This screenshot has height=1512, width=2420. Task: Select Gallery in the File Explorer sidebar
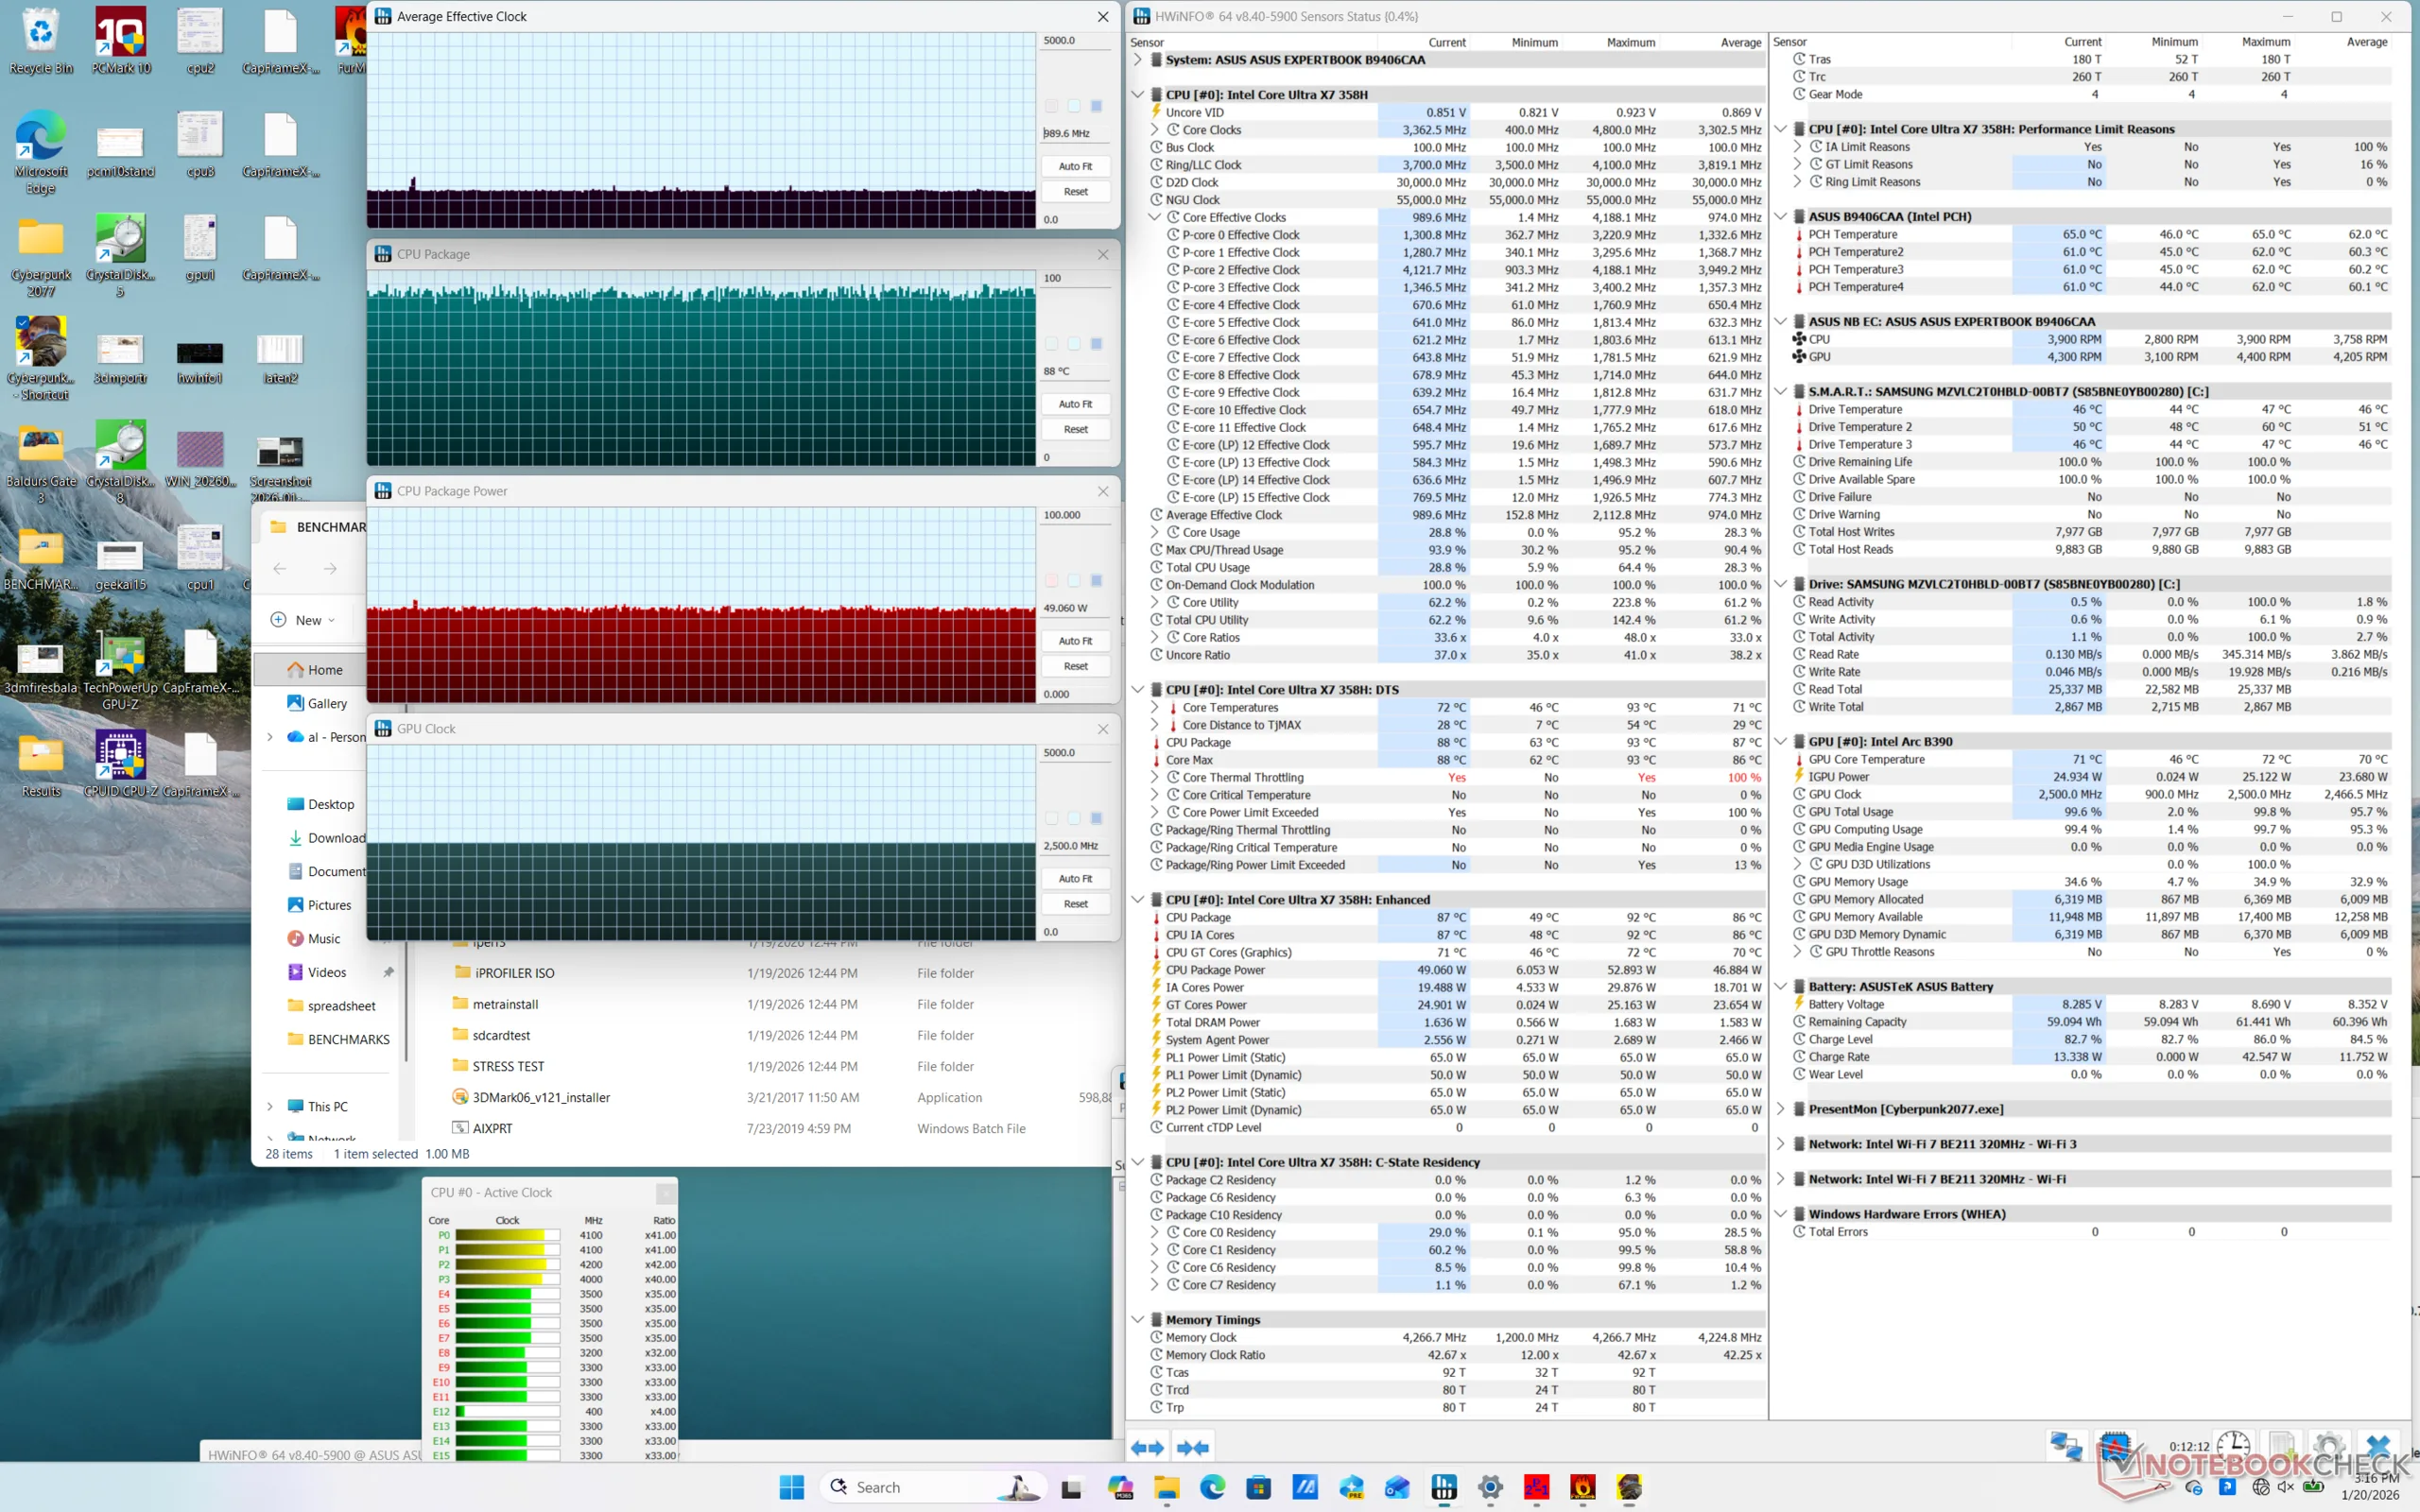click(327, 703)
